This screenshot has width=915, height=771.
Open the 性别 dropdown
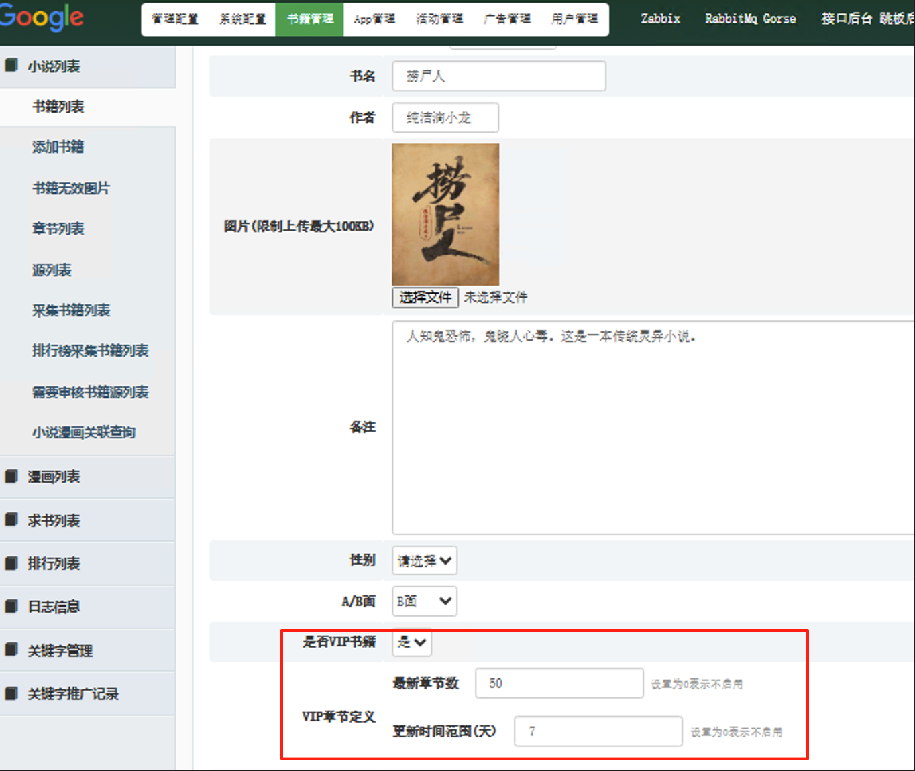pos(424,560)
